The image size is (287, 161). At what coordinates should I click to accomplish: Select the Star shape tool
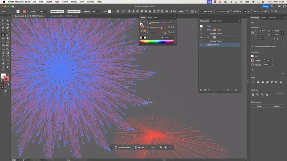click(x=3, y=35)
